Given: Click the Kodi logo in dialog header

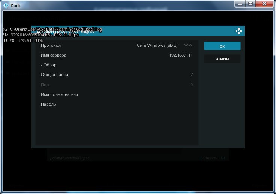Looking at the screenshot, I should (239, 31).
